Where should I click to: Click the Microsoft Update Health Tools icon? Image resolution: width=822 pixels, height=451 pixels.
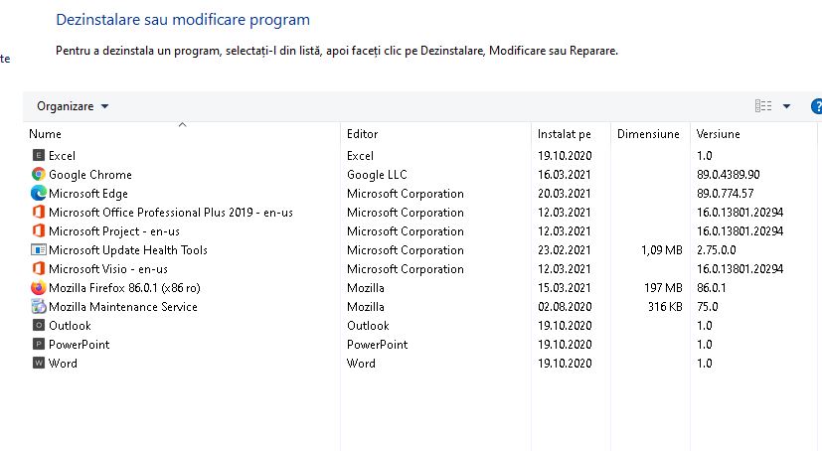pos(39,250)
